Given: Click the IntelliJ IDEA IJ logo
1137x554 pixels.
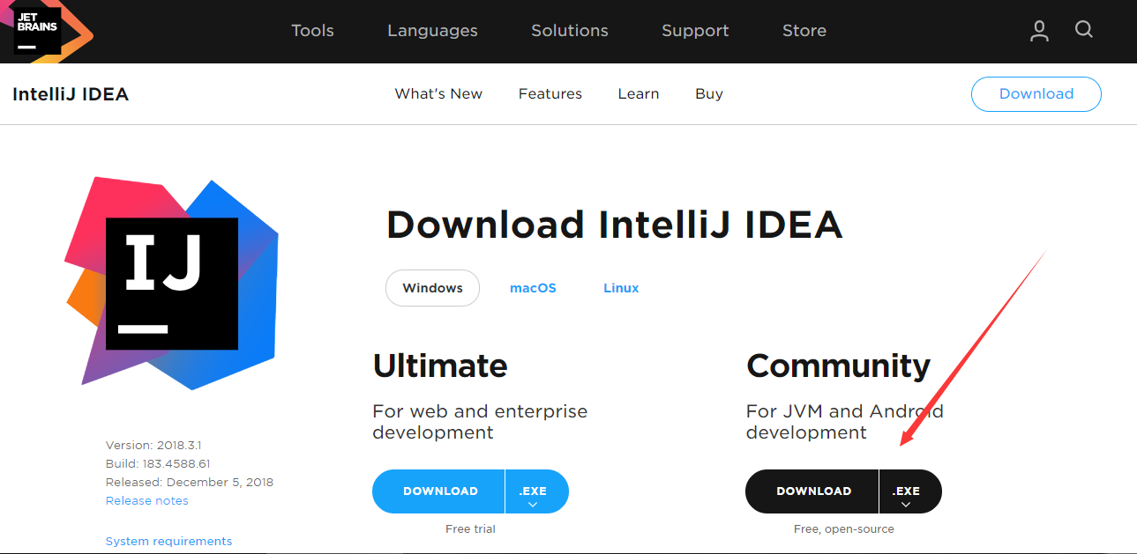Looking at the screenshot, I should [171, 283].
